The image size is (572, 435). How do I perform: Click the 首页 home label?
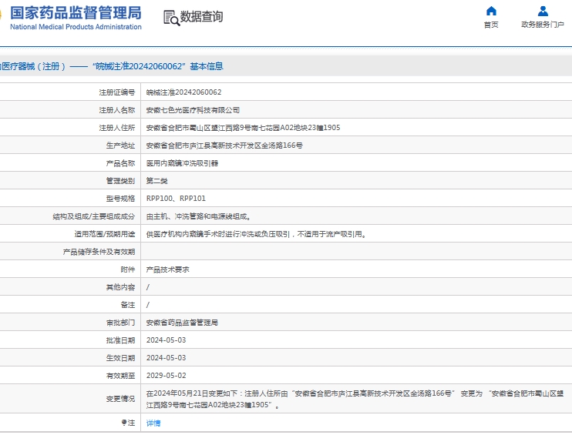pos(491,25)
